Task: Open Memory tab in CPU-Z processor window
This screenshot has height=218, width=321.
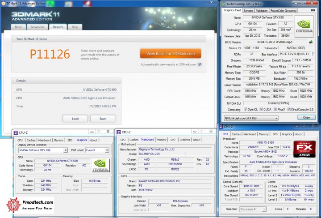Action: tap(263, 134)
